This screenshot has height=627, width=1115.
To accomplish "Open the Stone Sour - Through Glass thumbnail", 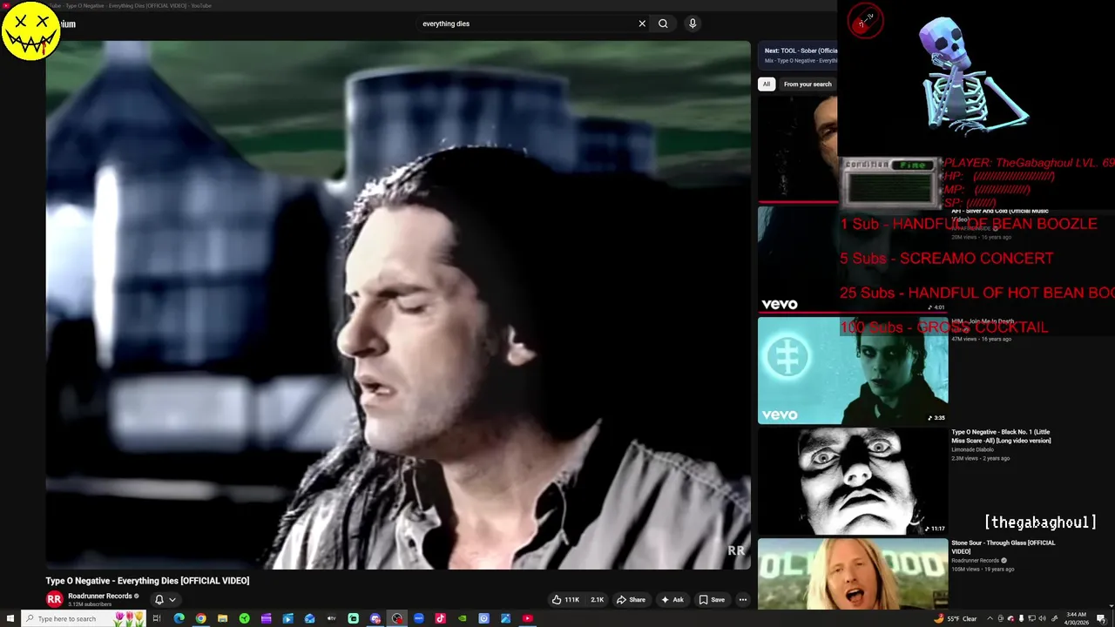I will [853, 574].
